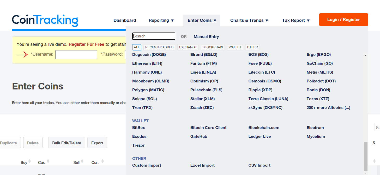The height and width of the screenshot is (175, 380).
Task: Click the scrollbar up arrow in coin list
Action: [x=366, y=56]
